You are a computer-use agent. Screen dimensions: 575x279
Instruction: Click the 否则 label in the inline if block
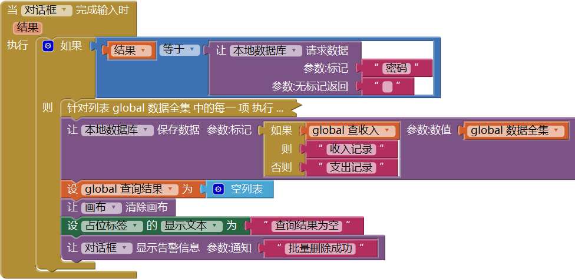coord(281,167)
